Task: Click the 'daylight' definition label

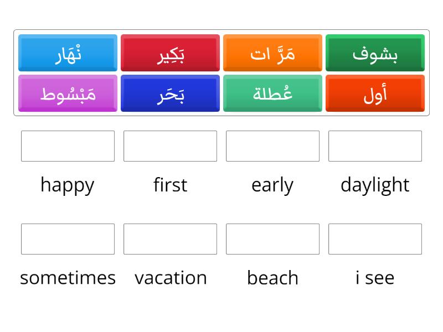Action: 375,184
